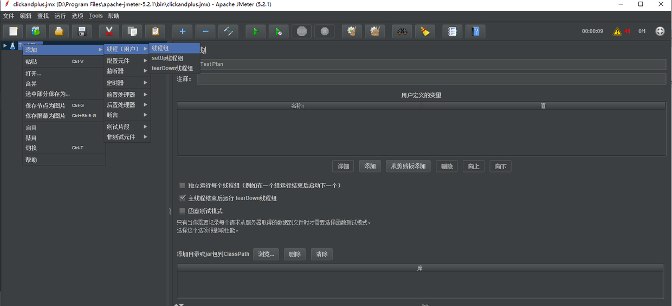This screenshot has width=672, height=306.
Task: Click the 注释 input field
Action: coord(431,79)
